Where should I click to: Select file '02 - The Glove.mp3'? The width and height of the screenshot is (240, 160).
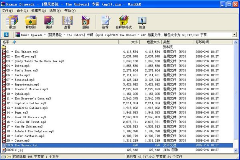tap(21, 56)
